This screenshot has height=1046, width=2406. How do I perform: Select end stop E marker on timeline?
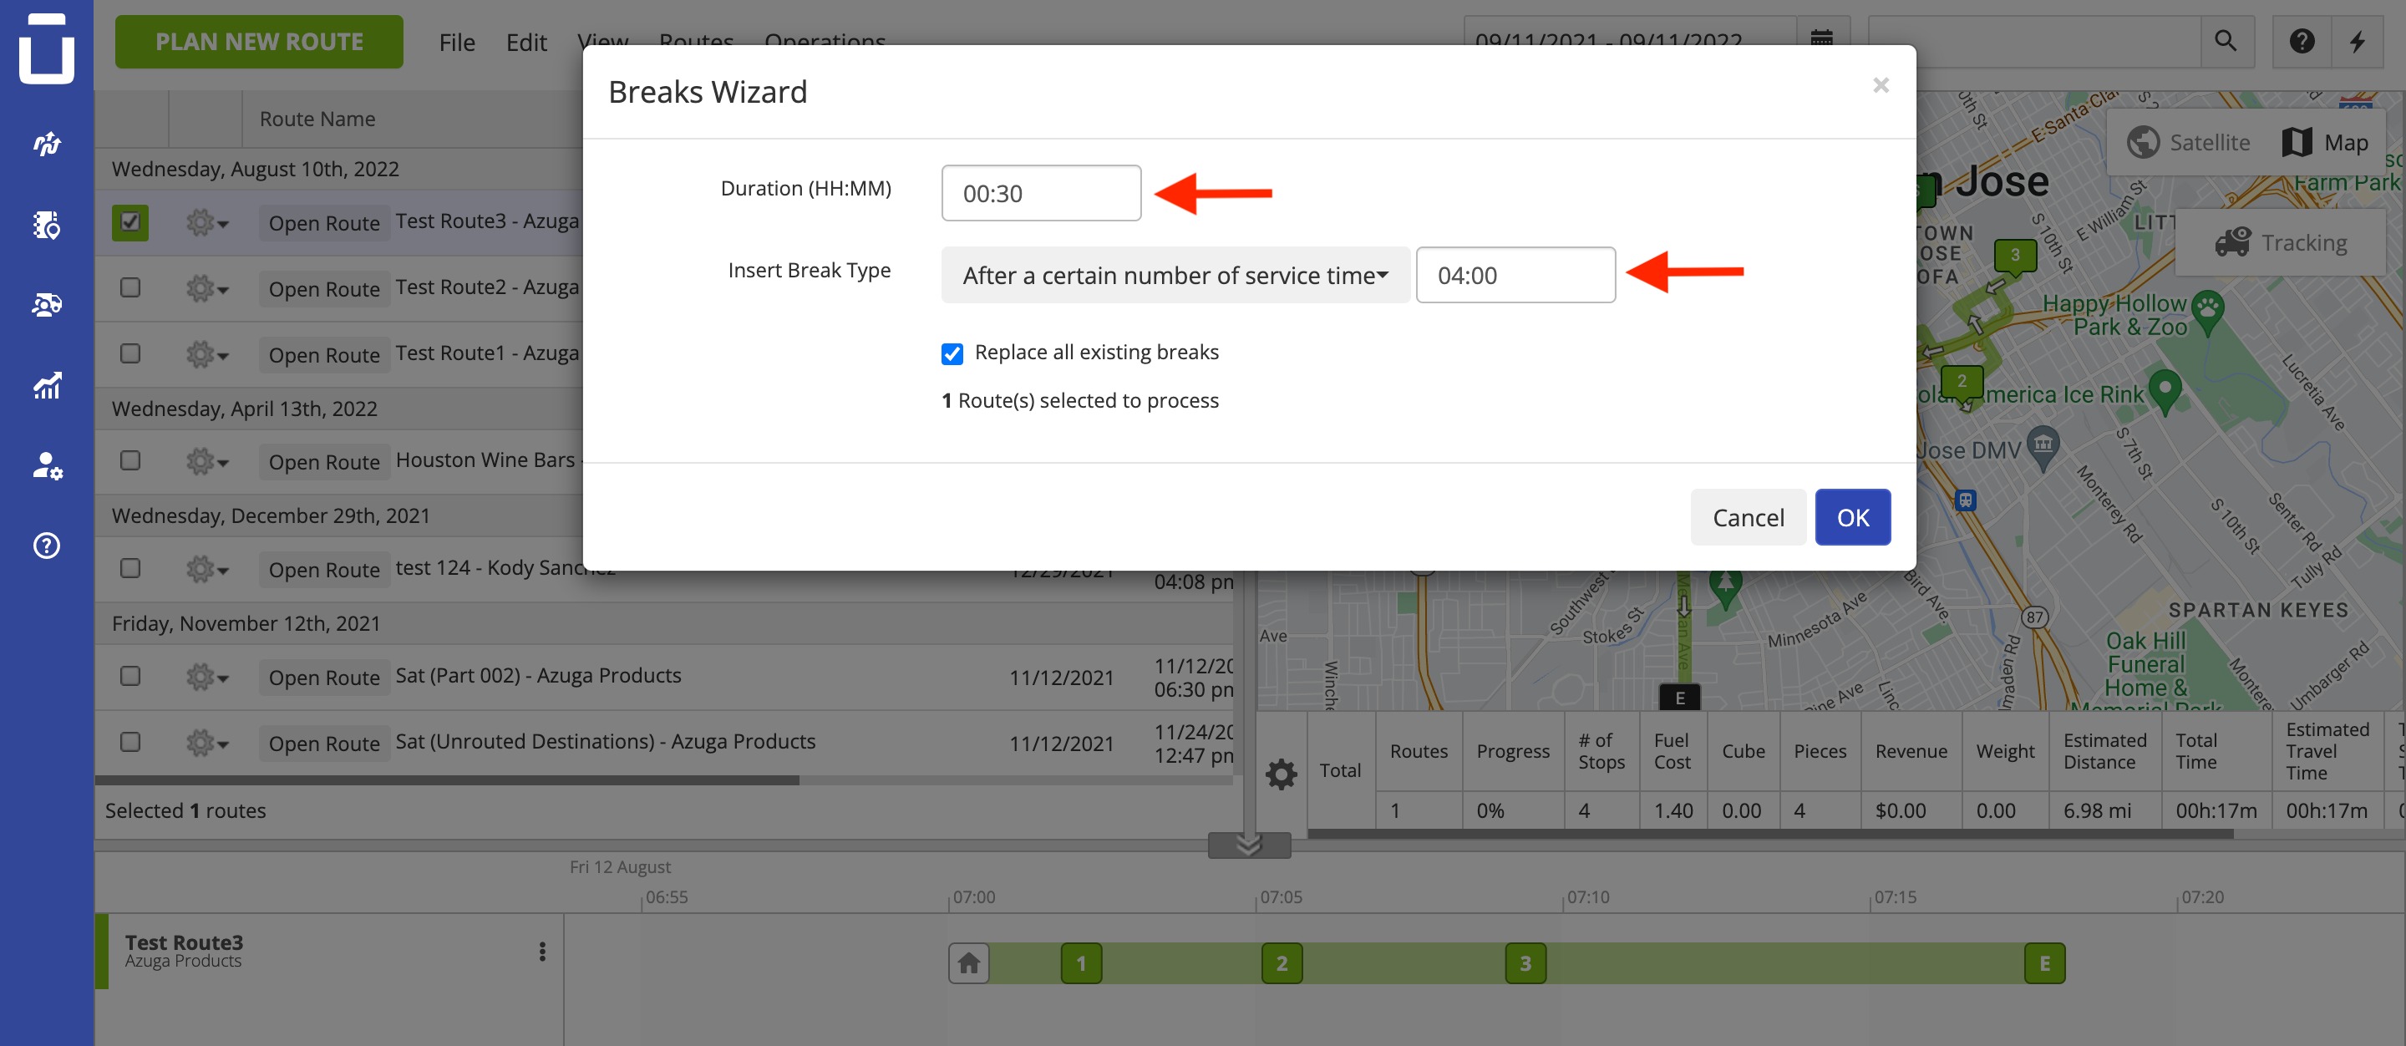(2044, 963)
